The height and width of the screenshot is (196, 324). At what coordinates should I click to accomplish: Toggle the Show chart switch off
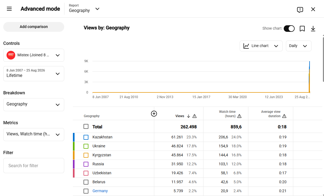289,29
